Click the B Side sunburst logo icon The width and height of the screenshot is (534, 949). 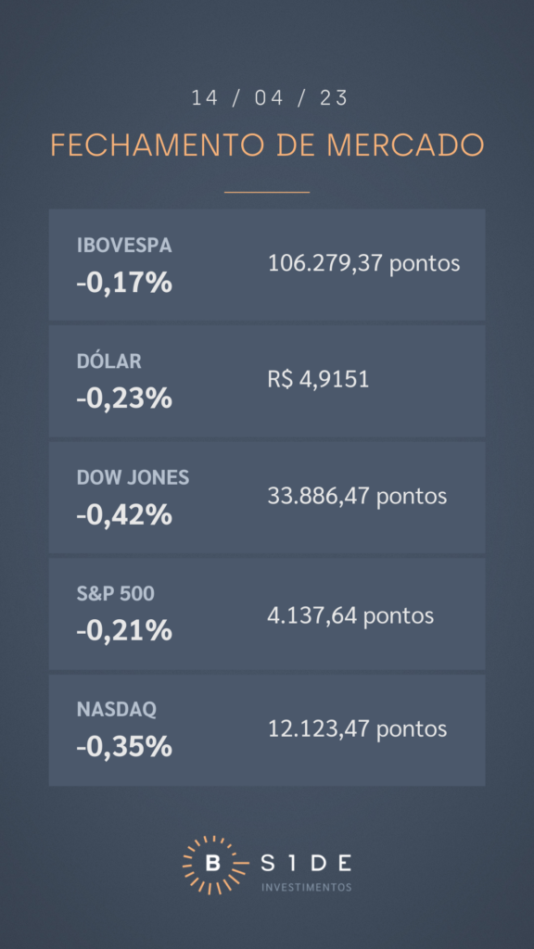click(x=212, y=865)
